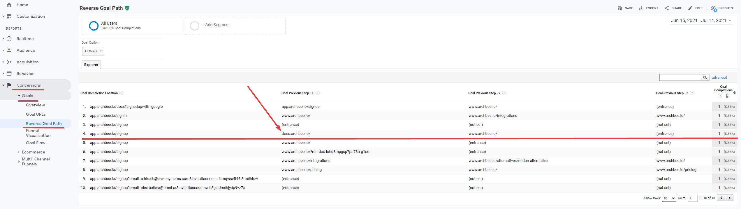Click the advanced filter link

tap(719, 78)
